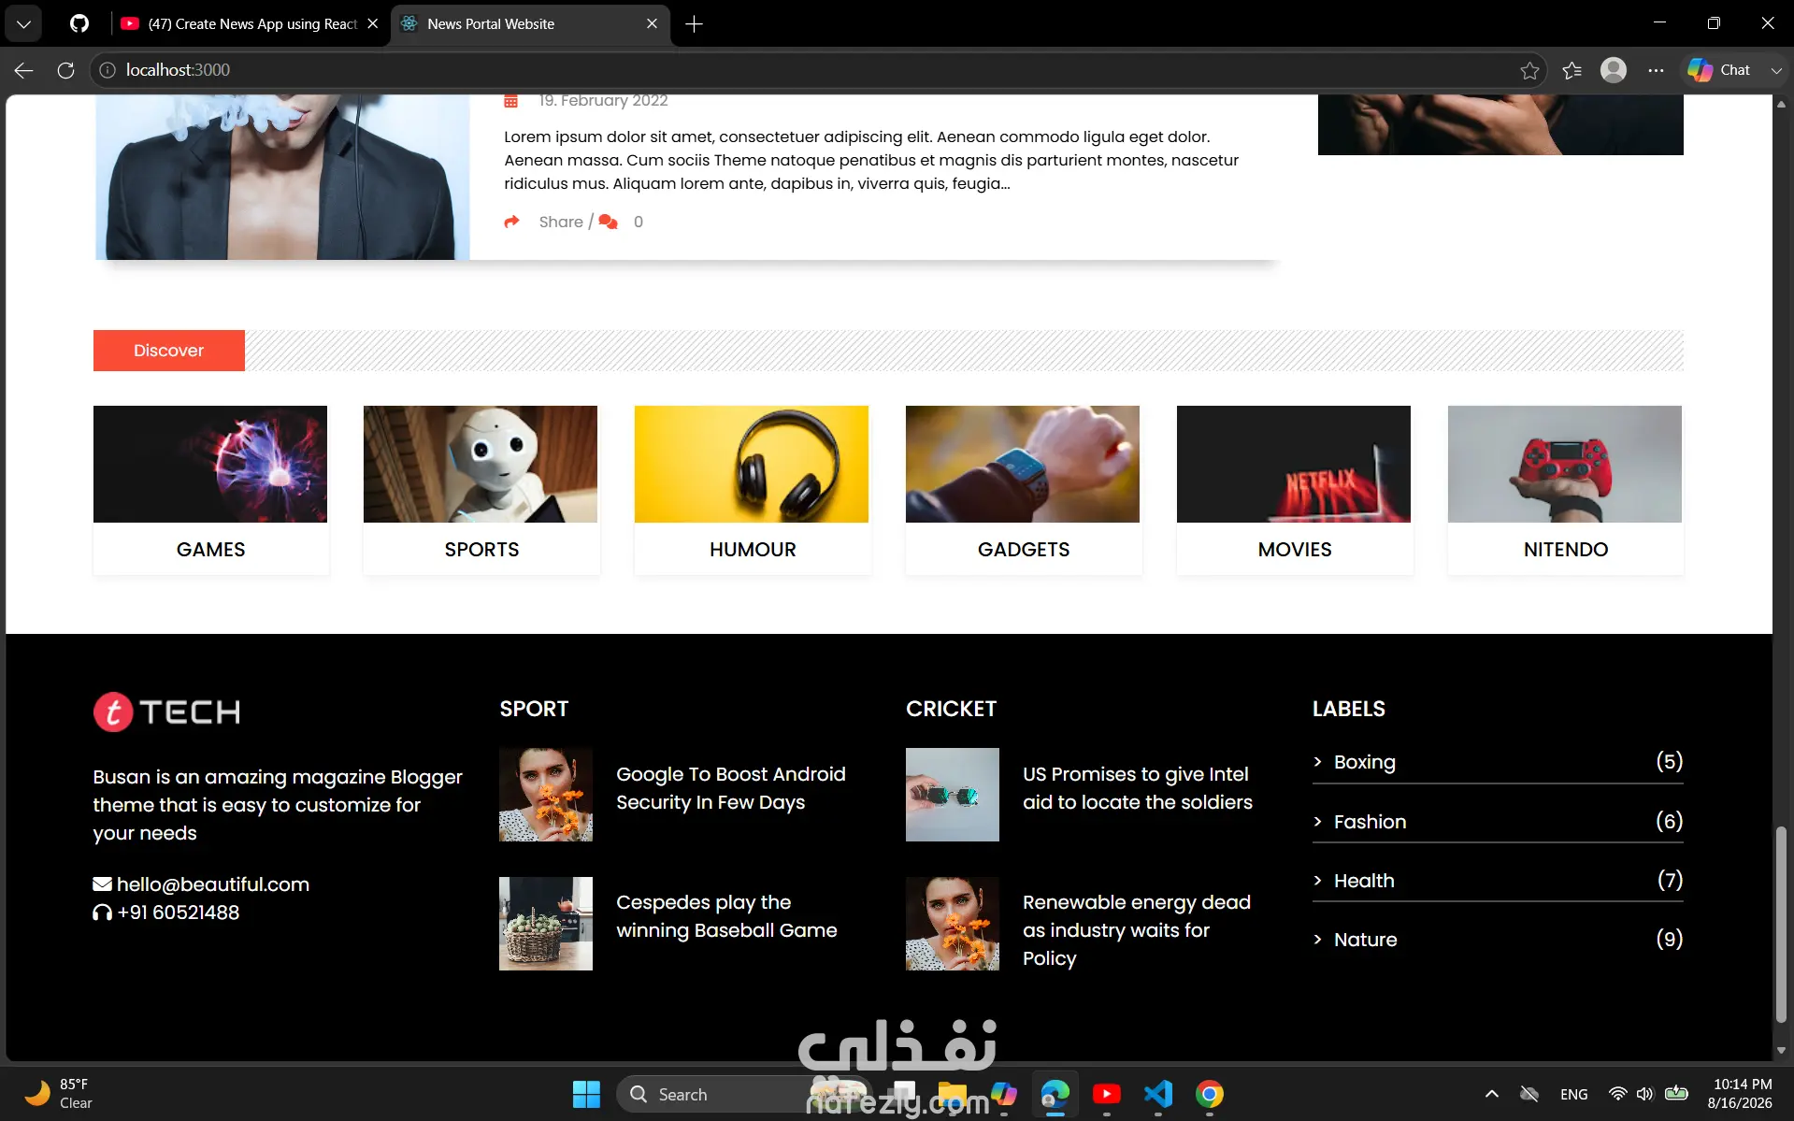The image size is (1794, 1121).
Task: Open the browser Settings and more menu
Action: click(1656, 70)
